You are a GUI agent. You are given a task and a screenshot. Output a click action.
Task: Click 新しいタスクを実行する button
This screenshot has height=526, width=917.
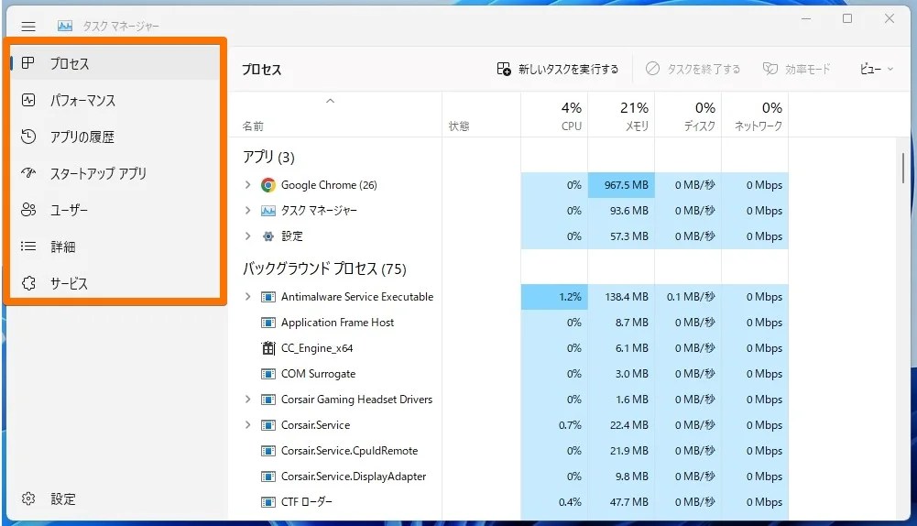click(x=557, y=69)
